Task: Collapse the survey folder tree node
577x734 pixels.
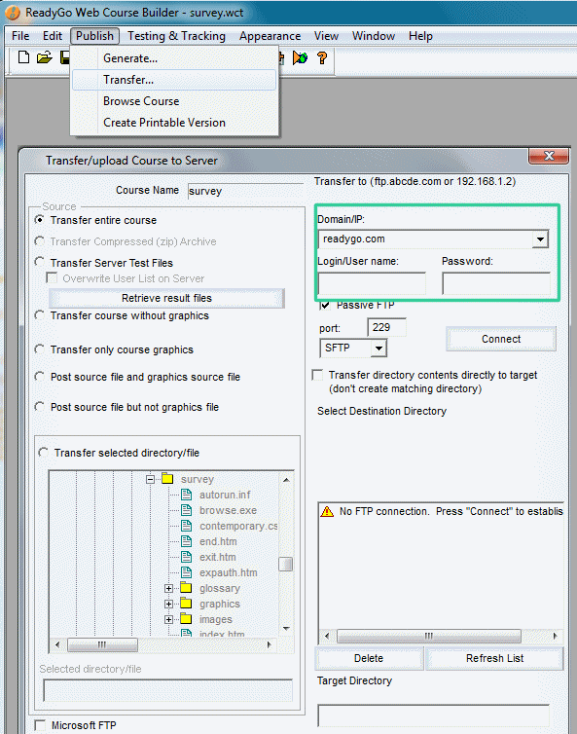Action: (150, 479)
